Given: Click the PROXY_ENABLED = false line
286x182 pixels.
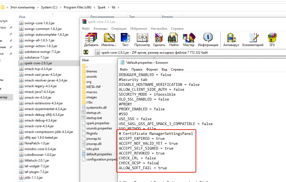Looking at the screenshot, I should pos(142,109).
